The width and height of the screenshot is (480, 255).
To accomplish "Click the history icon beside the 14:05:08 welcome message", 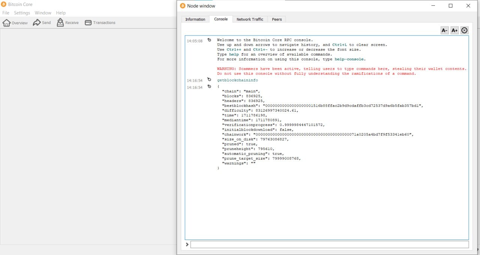I will 209,40.
